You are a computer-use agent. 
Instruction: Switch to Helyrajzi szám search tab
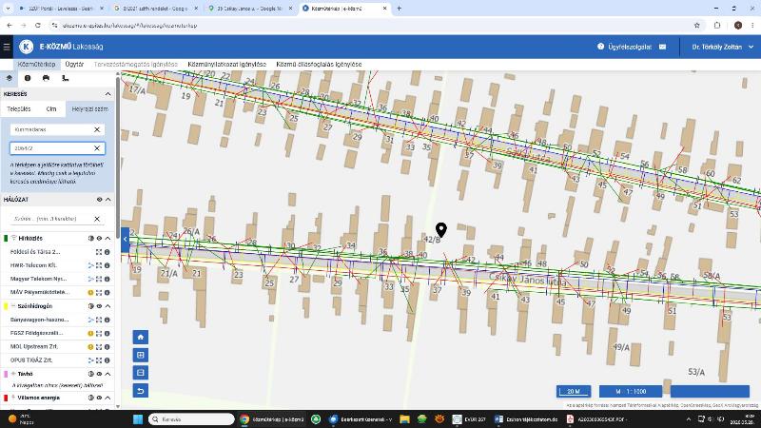(89, 109)
